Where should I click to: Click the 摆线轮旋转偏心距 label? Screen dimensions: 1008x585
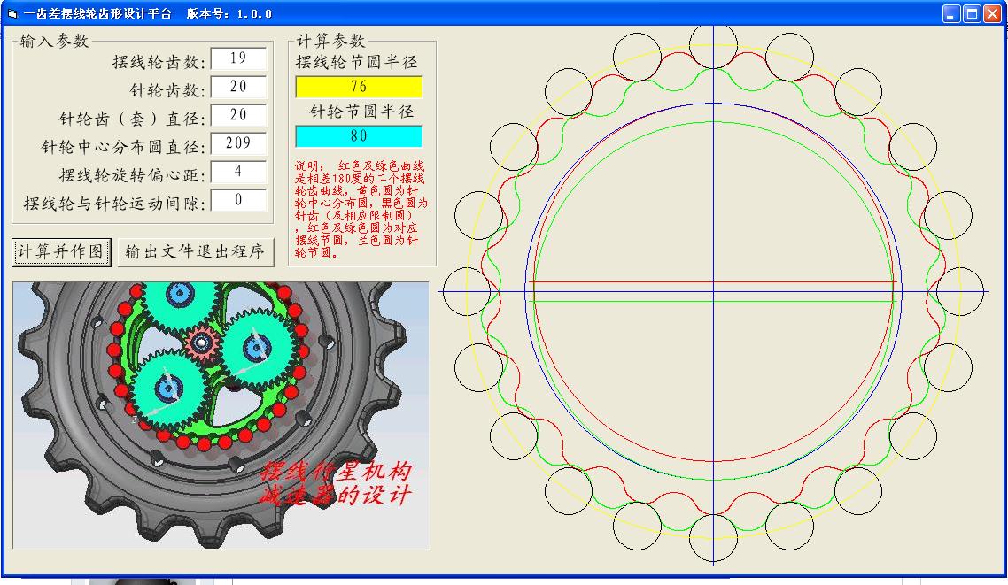pos(133,175)
